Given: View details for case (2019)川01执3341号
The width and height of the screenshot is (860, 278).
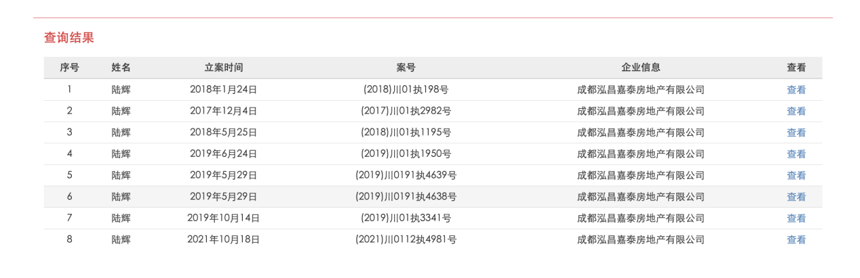Looking at the screenshot, I should (796, 218).
